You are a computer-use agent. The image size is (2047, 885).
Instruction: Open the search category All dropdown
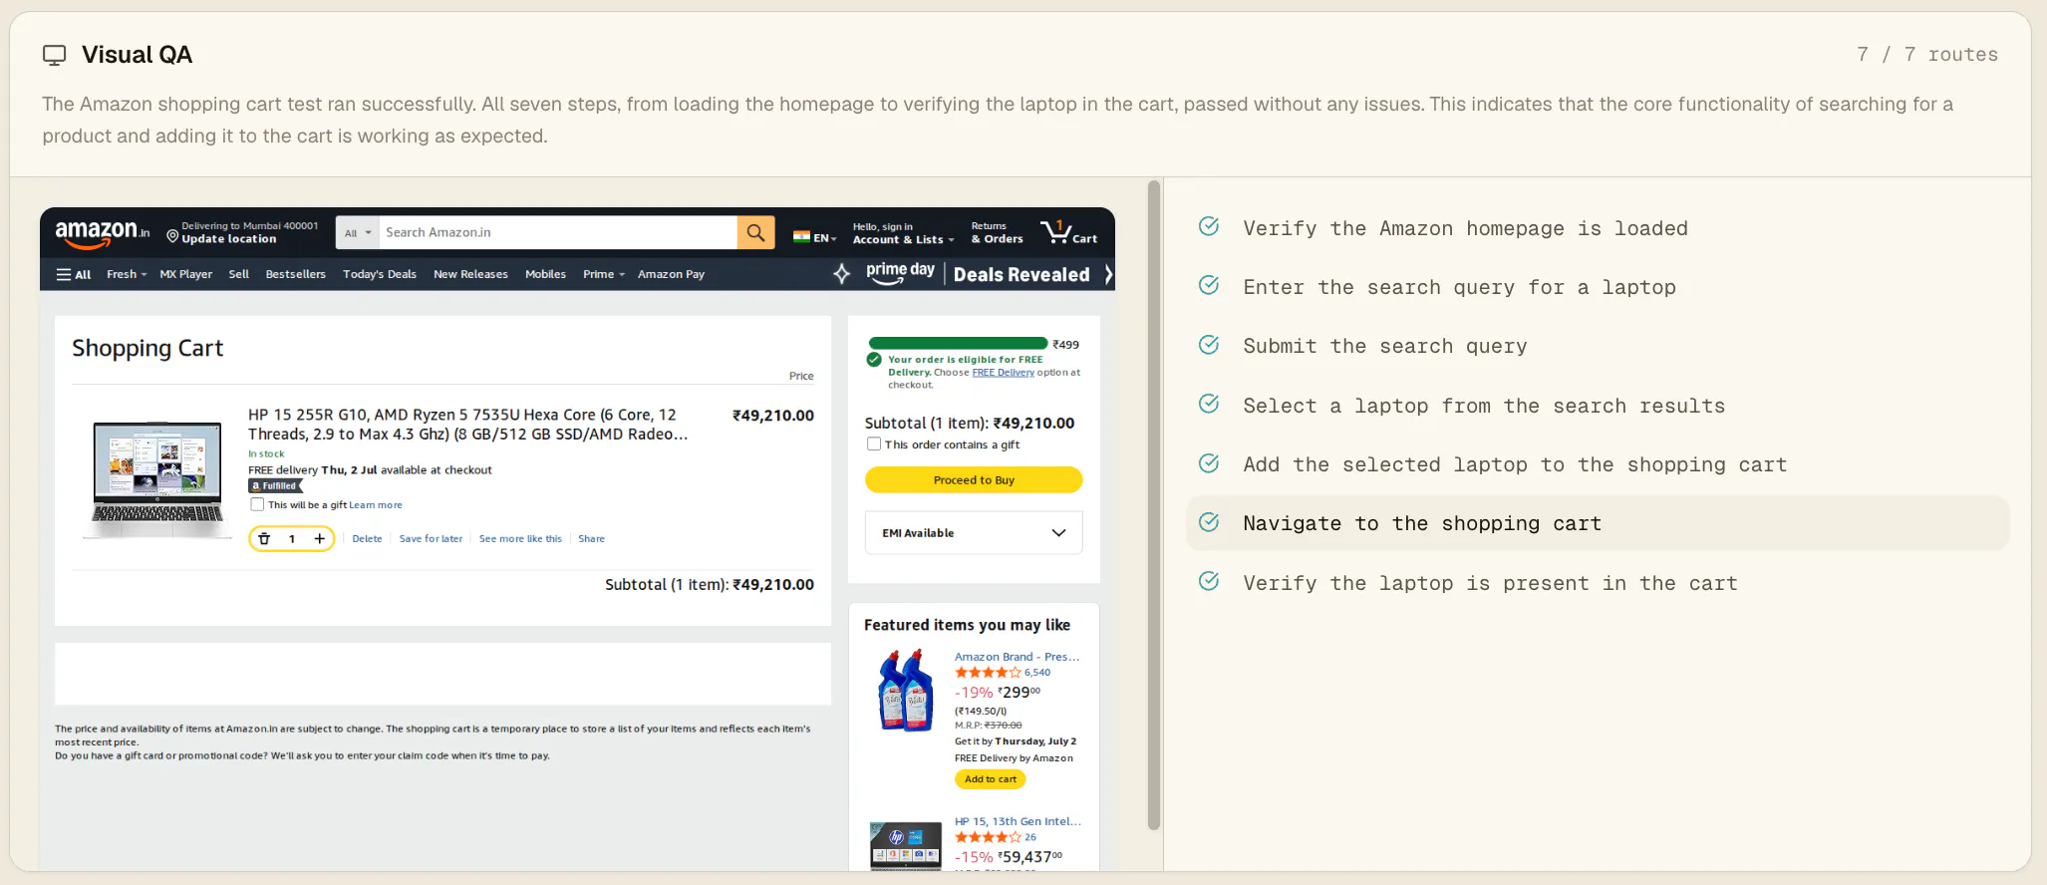click(358, 233)
